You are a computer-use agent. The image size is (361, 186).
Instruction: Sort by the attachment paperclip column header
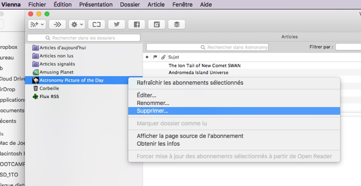[163, 57]
